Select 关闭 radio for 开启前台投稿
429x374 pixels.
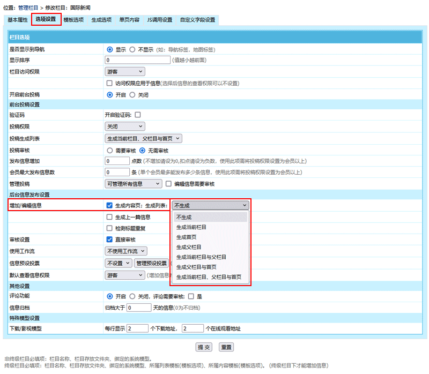pos(132,94)
